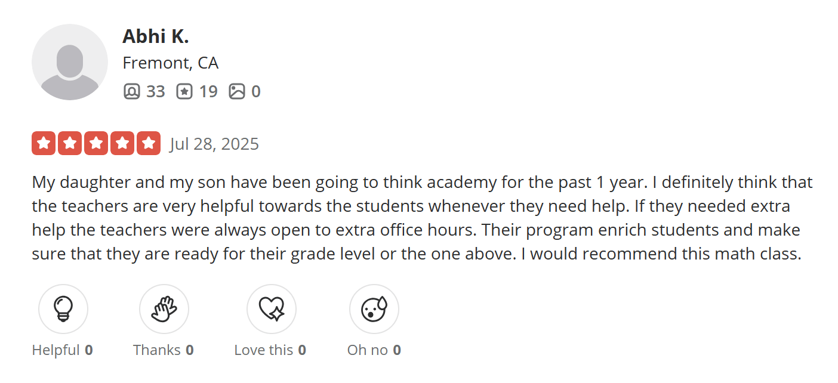Click the Thanks 0 label
This screenshot has width=838, height=383.
[164, 350]
